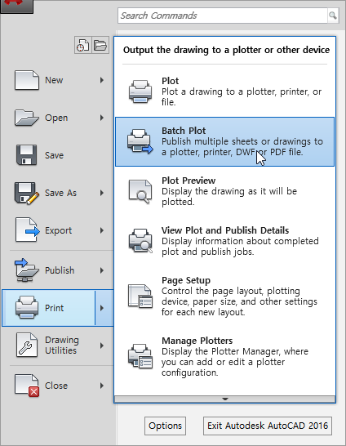
Task: Show Recent Documents list icon
Action: 83,45
